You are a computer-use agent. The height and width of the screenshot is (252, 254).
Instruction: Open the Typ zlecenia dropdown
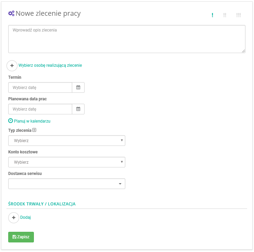click(x=67, y=140)
